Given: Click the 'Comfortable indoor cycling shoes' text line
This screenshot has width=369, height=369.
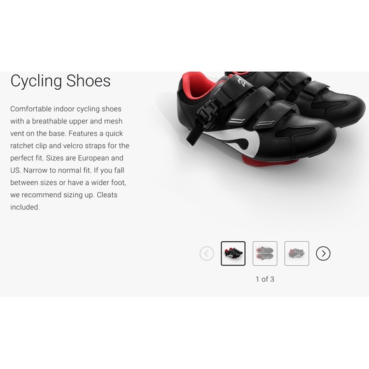Looking at the screenshot, I should [66, 109].
